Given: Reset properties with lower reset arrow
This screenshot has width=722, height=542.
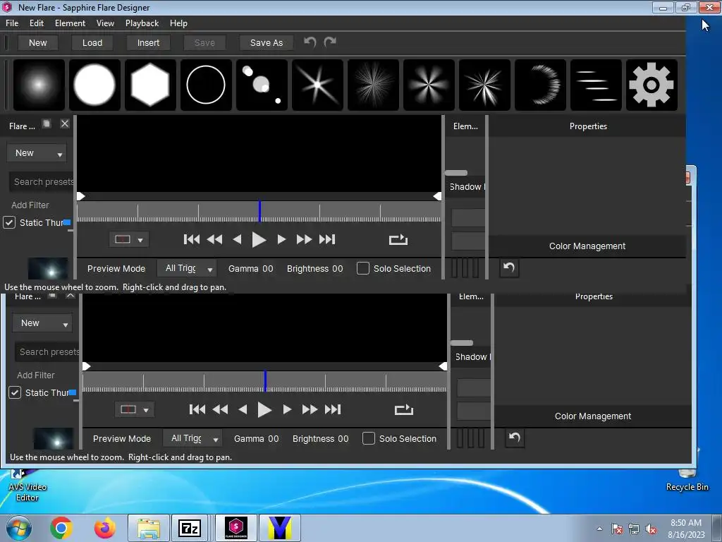Looking at the screenshot, I should (515, 438).
